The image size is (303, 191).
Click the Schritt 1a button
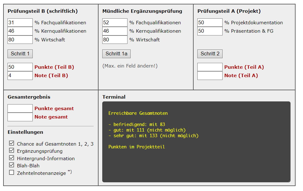(x=116, y=54)
